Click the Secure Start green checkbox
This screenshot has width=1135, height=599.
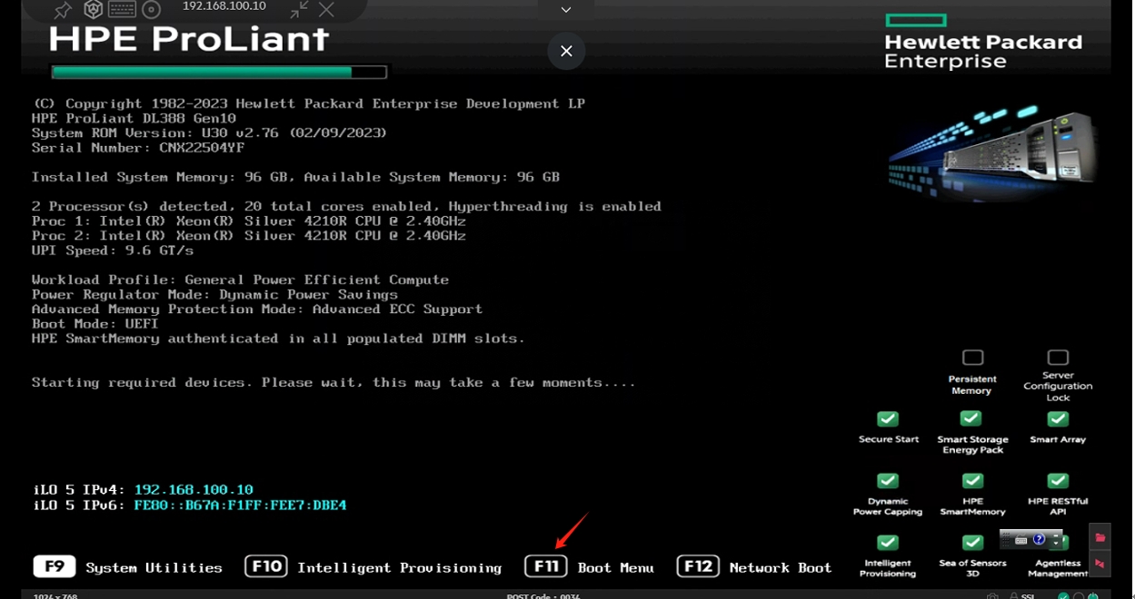pos(888,418)
